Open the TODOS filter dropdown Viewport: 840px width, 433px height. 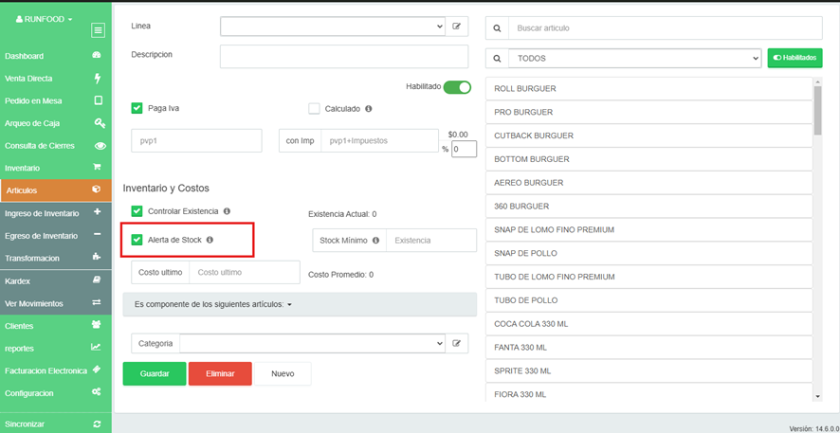(x=635, y=59)
